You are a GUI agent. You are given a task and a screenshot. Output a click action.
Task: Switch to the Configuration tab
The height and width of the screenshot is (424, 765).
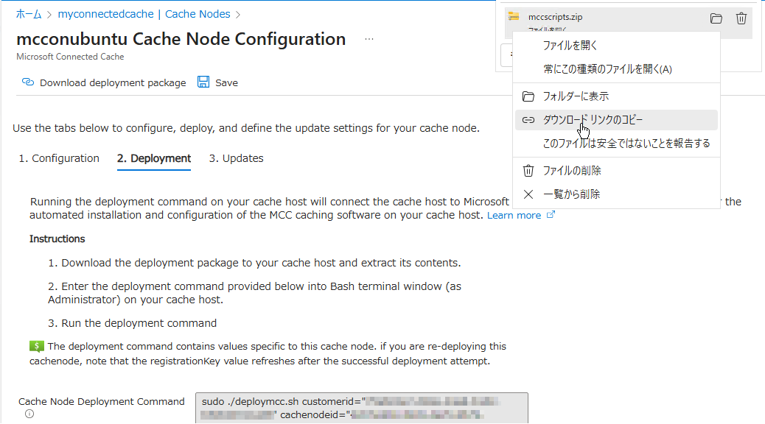click(x=59, y=158)
